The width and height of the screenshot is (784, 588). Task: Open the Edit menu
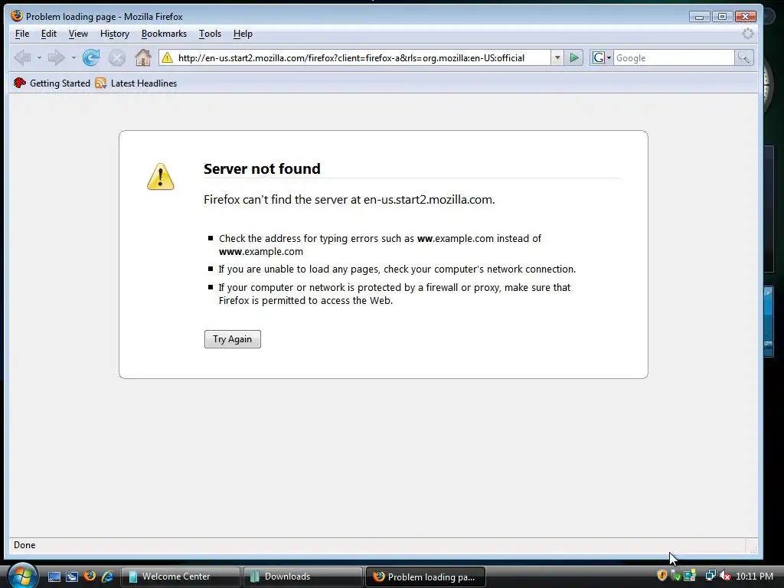[48, 34]
